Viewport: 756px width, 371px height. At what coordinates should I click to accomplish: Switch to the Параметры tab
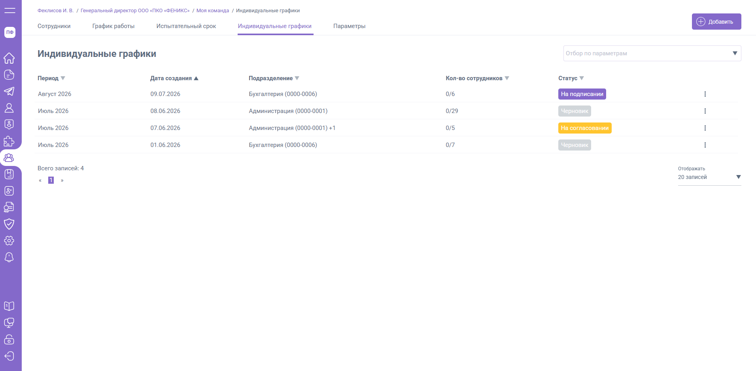[x=349, y=26]
